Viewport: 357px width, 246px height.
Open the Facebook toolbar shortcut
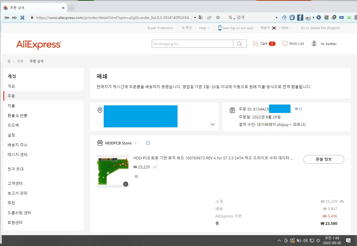[x=300, y=18]
